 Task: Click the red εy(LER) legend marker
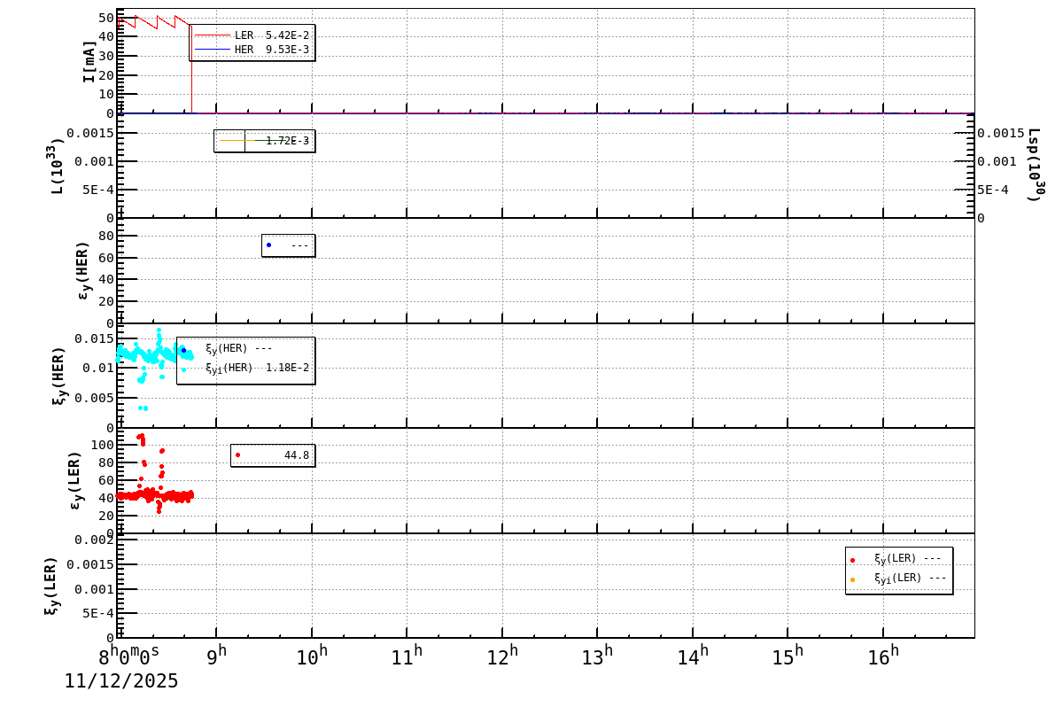pos(237,455)
